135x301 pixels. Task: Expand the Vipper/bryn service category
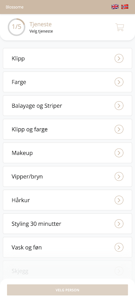coord(67,176)
